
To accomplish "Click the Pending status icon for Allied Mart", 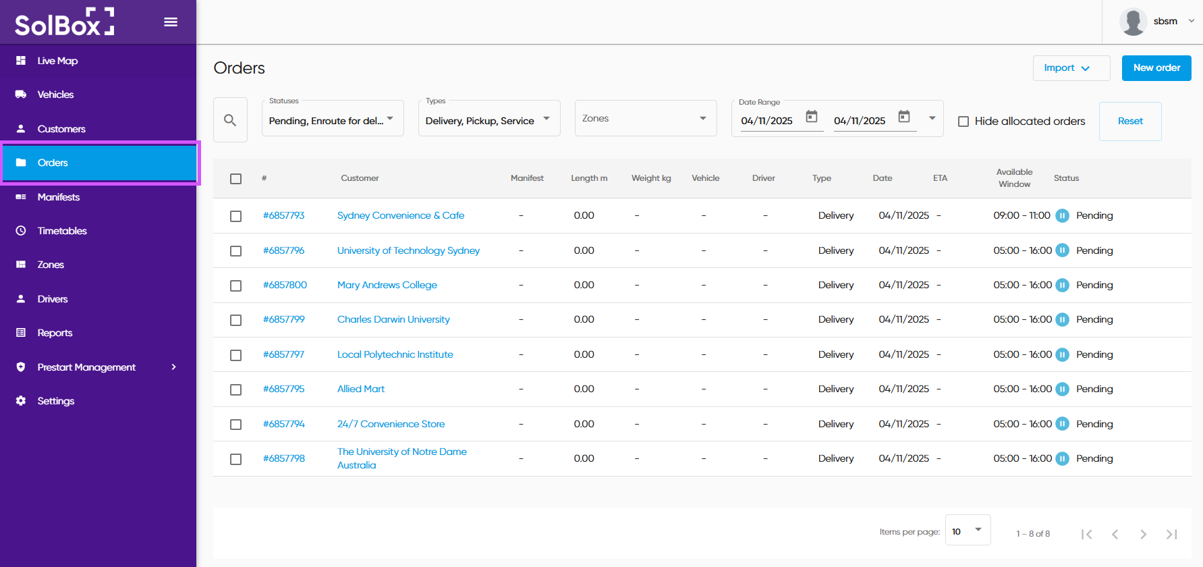I will click(1062, 389).
